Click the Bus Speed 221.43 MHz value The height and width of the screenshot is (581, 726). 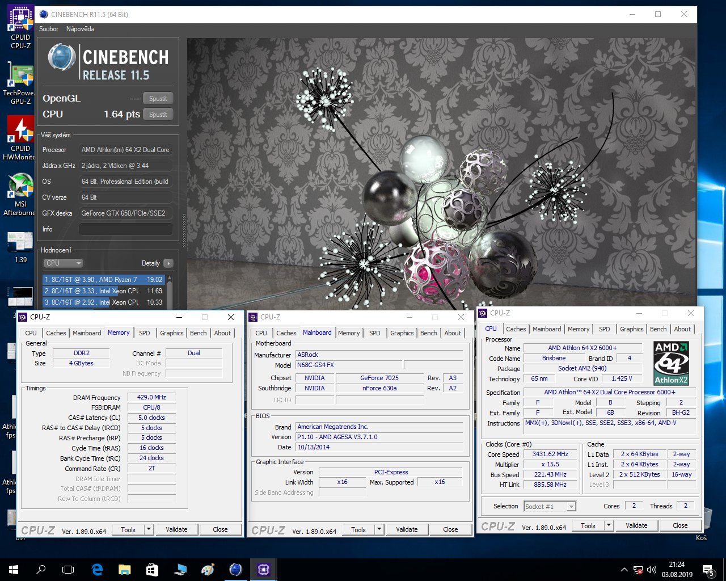coord(550,474)
